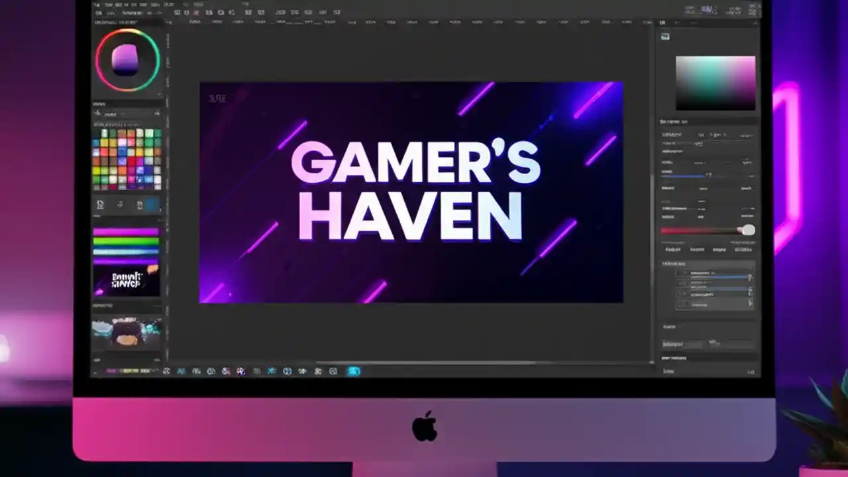Select the small square tool icon above the gradient strips
Screen dimensions: 848x477
(101, 205)
